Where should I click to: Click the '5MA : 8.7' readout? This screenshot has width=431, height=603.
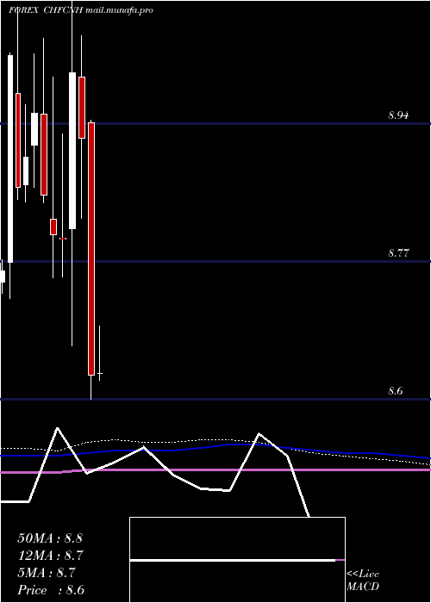pos(47,573)
